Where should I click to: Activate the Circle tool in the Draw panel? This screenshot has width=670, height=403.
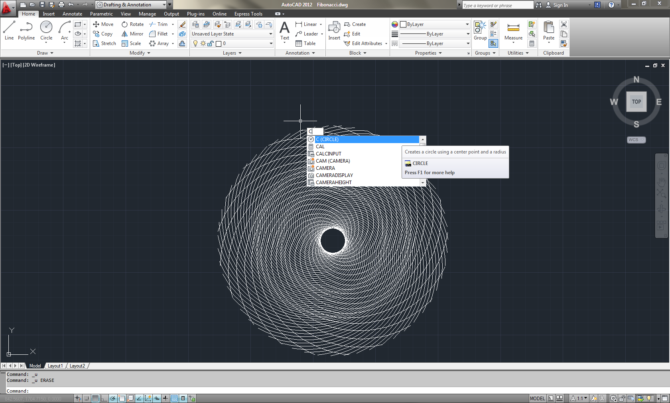(x=46, y=31)
